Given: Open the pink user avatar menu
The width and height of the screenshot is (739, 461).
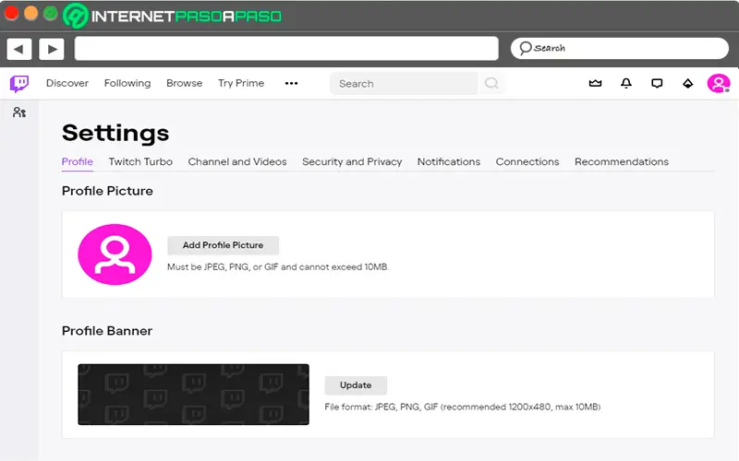Looking at the screenshot, I should (718, 84).
